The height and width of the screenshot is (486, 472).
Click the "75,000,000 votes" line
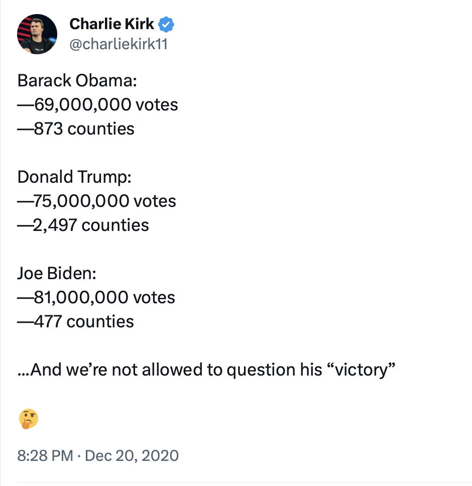point(104,201)
